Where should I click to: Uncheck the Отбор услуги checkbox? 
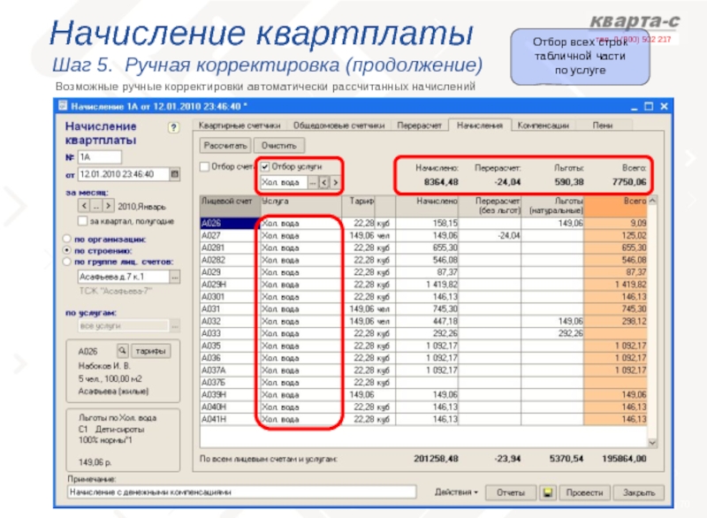tap(266, 167)
